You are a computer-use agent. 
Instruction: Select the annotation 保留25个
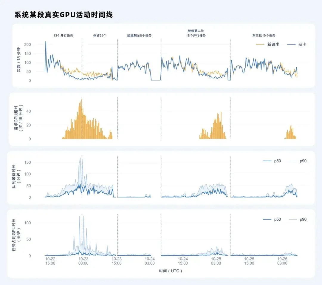click(x=100, y=35)
